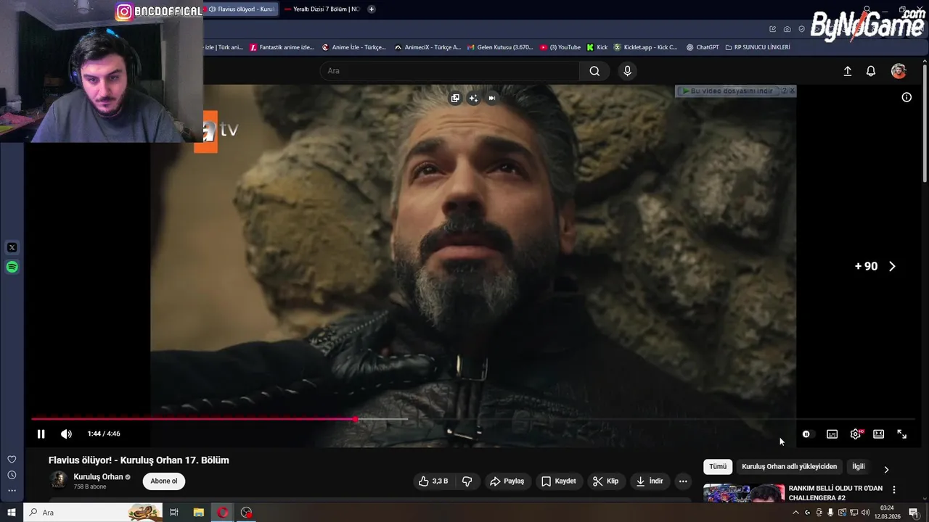Click the Kuruluş Orhan channel avatar
The image size is (929, 522).
pyautogui.click(x=58, y=481)
